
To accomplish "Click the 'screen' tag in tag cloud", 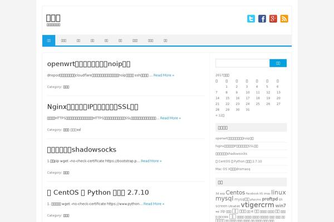I will click(x=222, y=206).
